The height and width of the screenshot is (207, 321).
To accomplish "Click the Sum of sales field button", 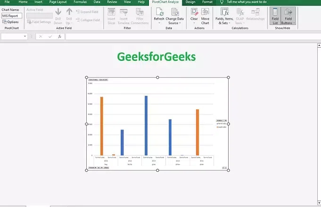I will tap(93, 80).
